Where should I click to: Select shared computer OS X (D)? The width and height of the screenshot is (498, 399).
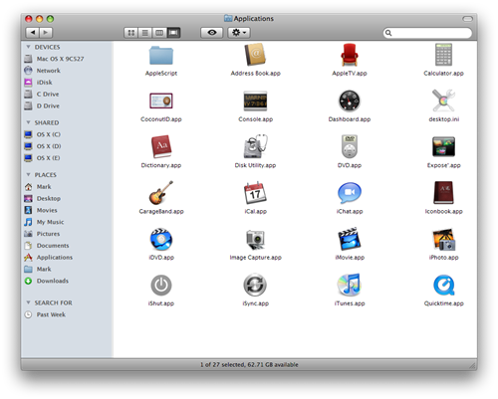click(43, 146)
